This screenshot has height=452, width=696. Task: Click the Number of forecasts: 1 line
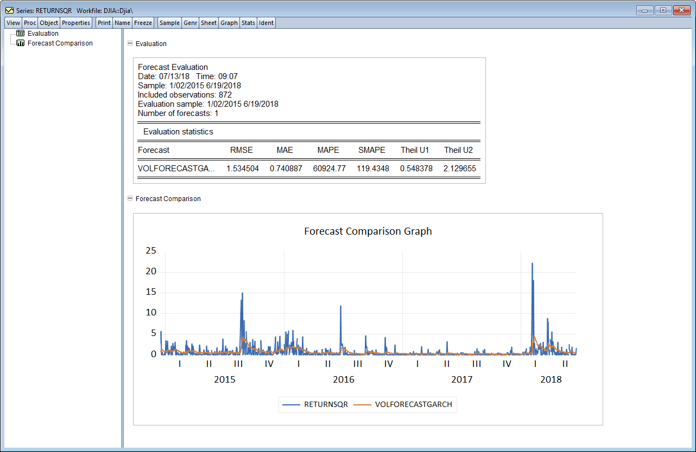[178, 113]
